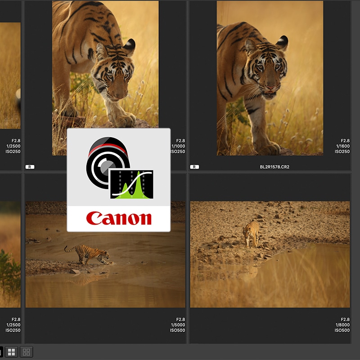Click the 1/5000 shutter speed info text
Viewport: 360px width, 360px height.
point(178,325)
